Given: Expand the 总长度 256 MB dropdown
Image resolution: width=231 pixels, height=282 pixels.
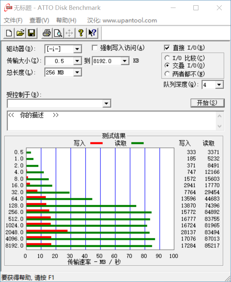Looking at the screenshot, I should pyautogui.click(x=77, y=72).
